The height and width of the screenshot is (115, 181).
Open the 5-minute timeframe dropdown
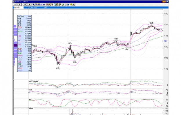coord(27,4)
